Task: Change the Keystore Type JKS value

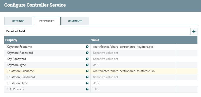Action: [x=133, y=65]
